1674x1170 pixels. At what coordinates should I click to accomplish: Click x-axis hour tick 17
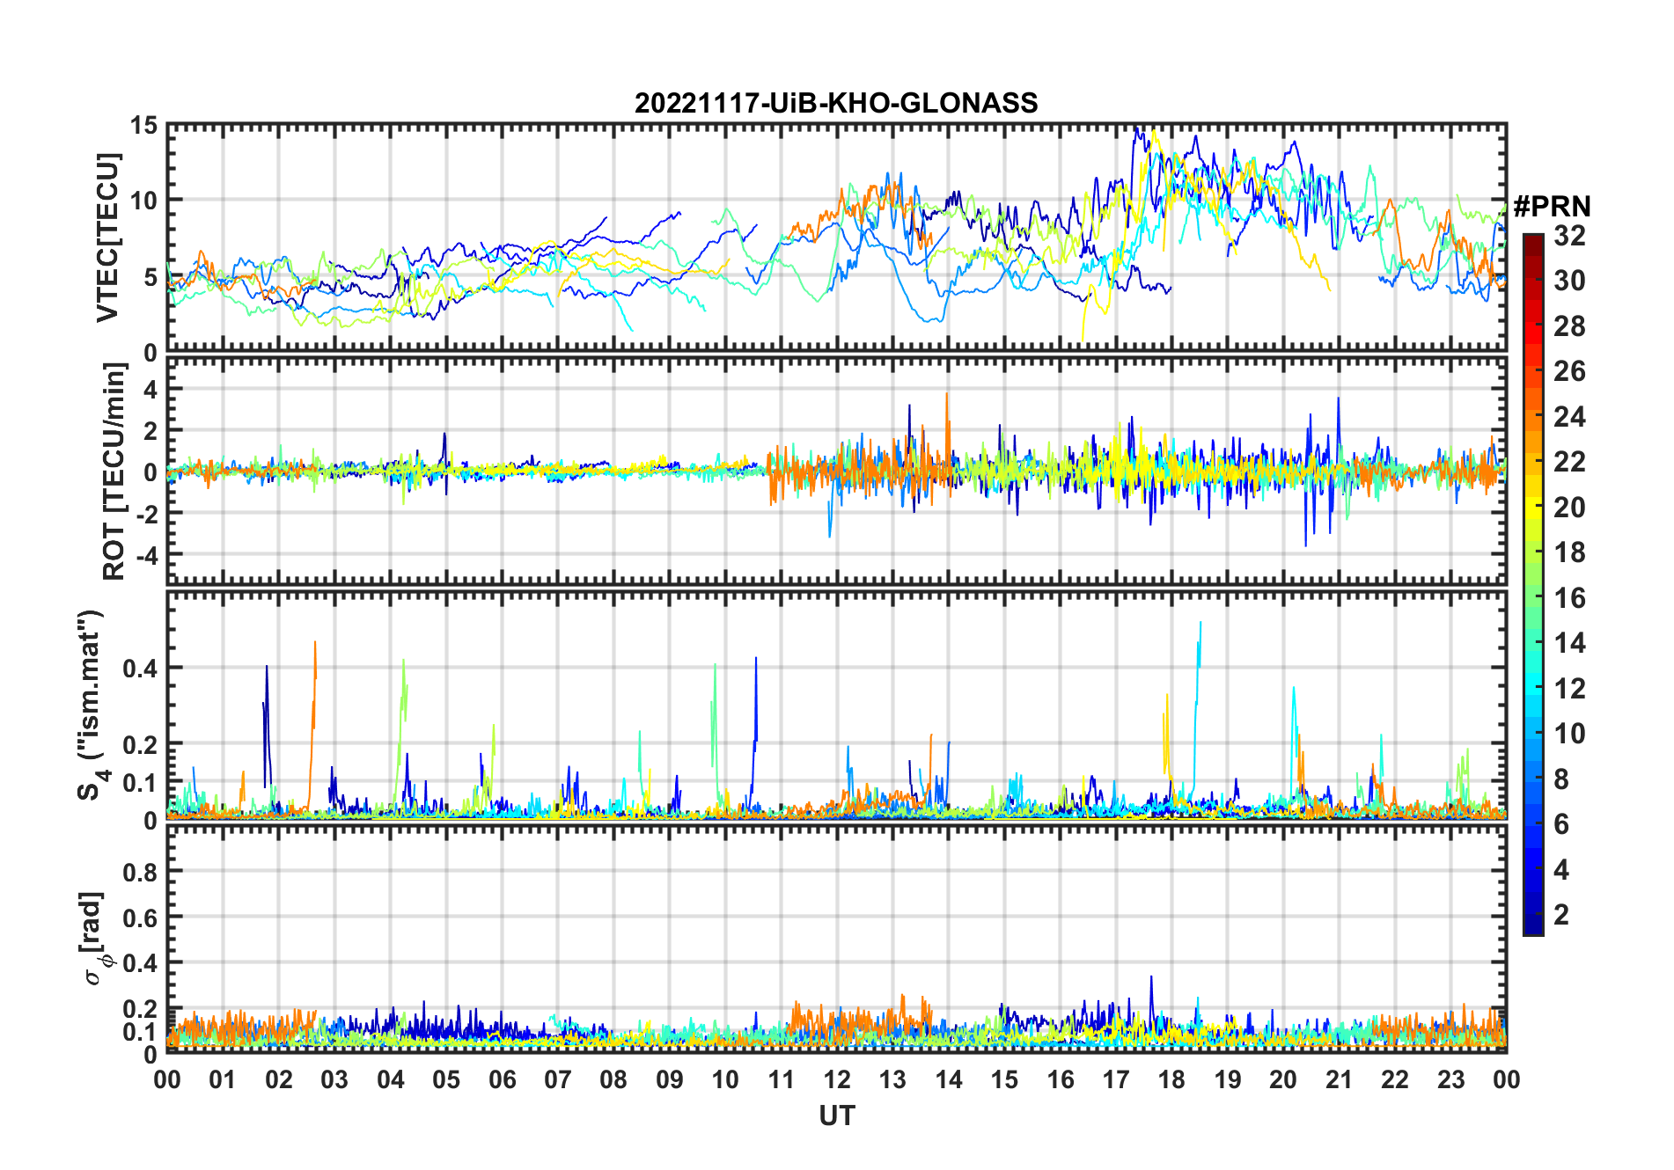coord(1116,1080)
